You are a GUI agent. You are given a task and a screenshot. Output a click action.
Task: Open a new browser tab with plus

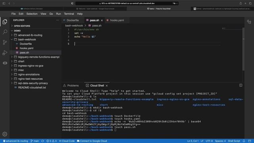click(245, 4)
